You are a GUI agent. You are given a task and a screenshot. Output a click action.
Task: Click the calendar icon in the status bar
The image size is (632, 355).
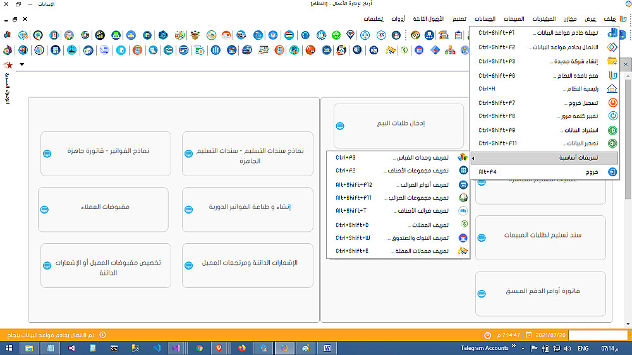[x=529, y=335]
